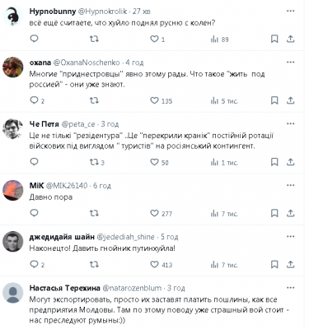Open @jedediah_shine profile link
This screenshot has height=329, width=309.
coord(126,237)
